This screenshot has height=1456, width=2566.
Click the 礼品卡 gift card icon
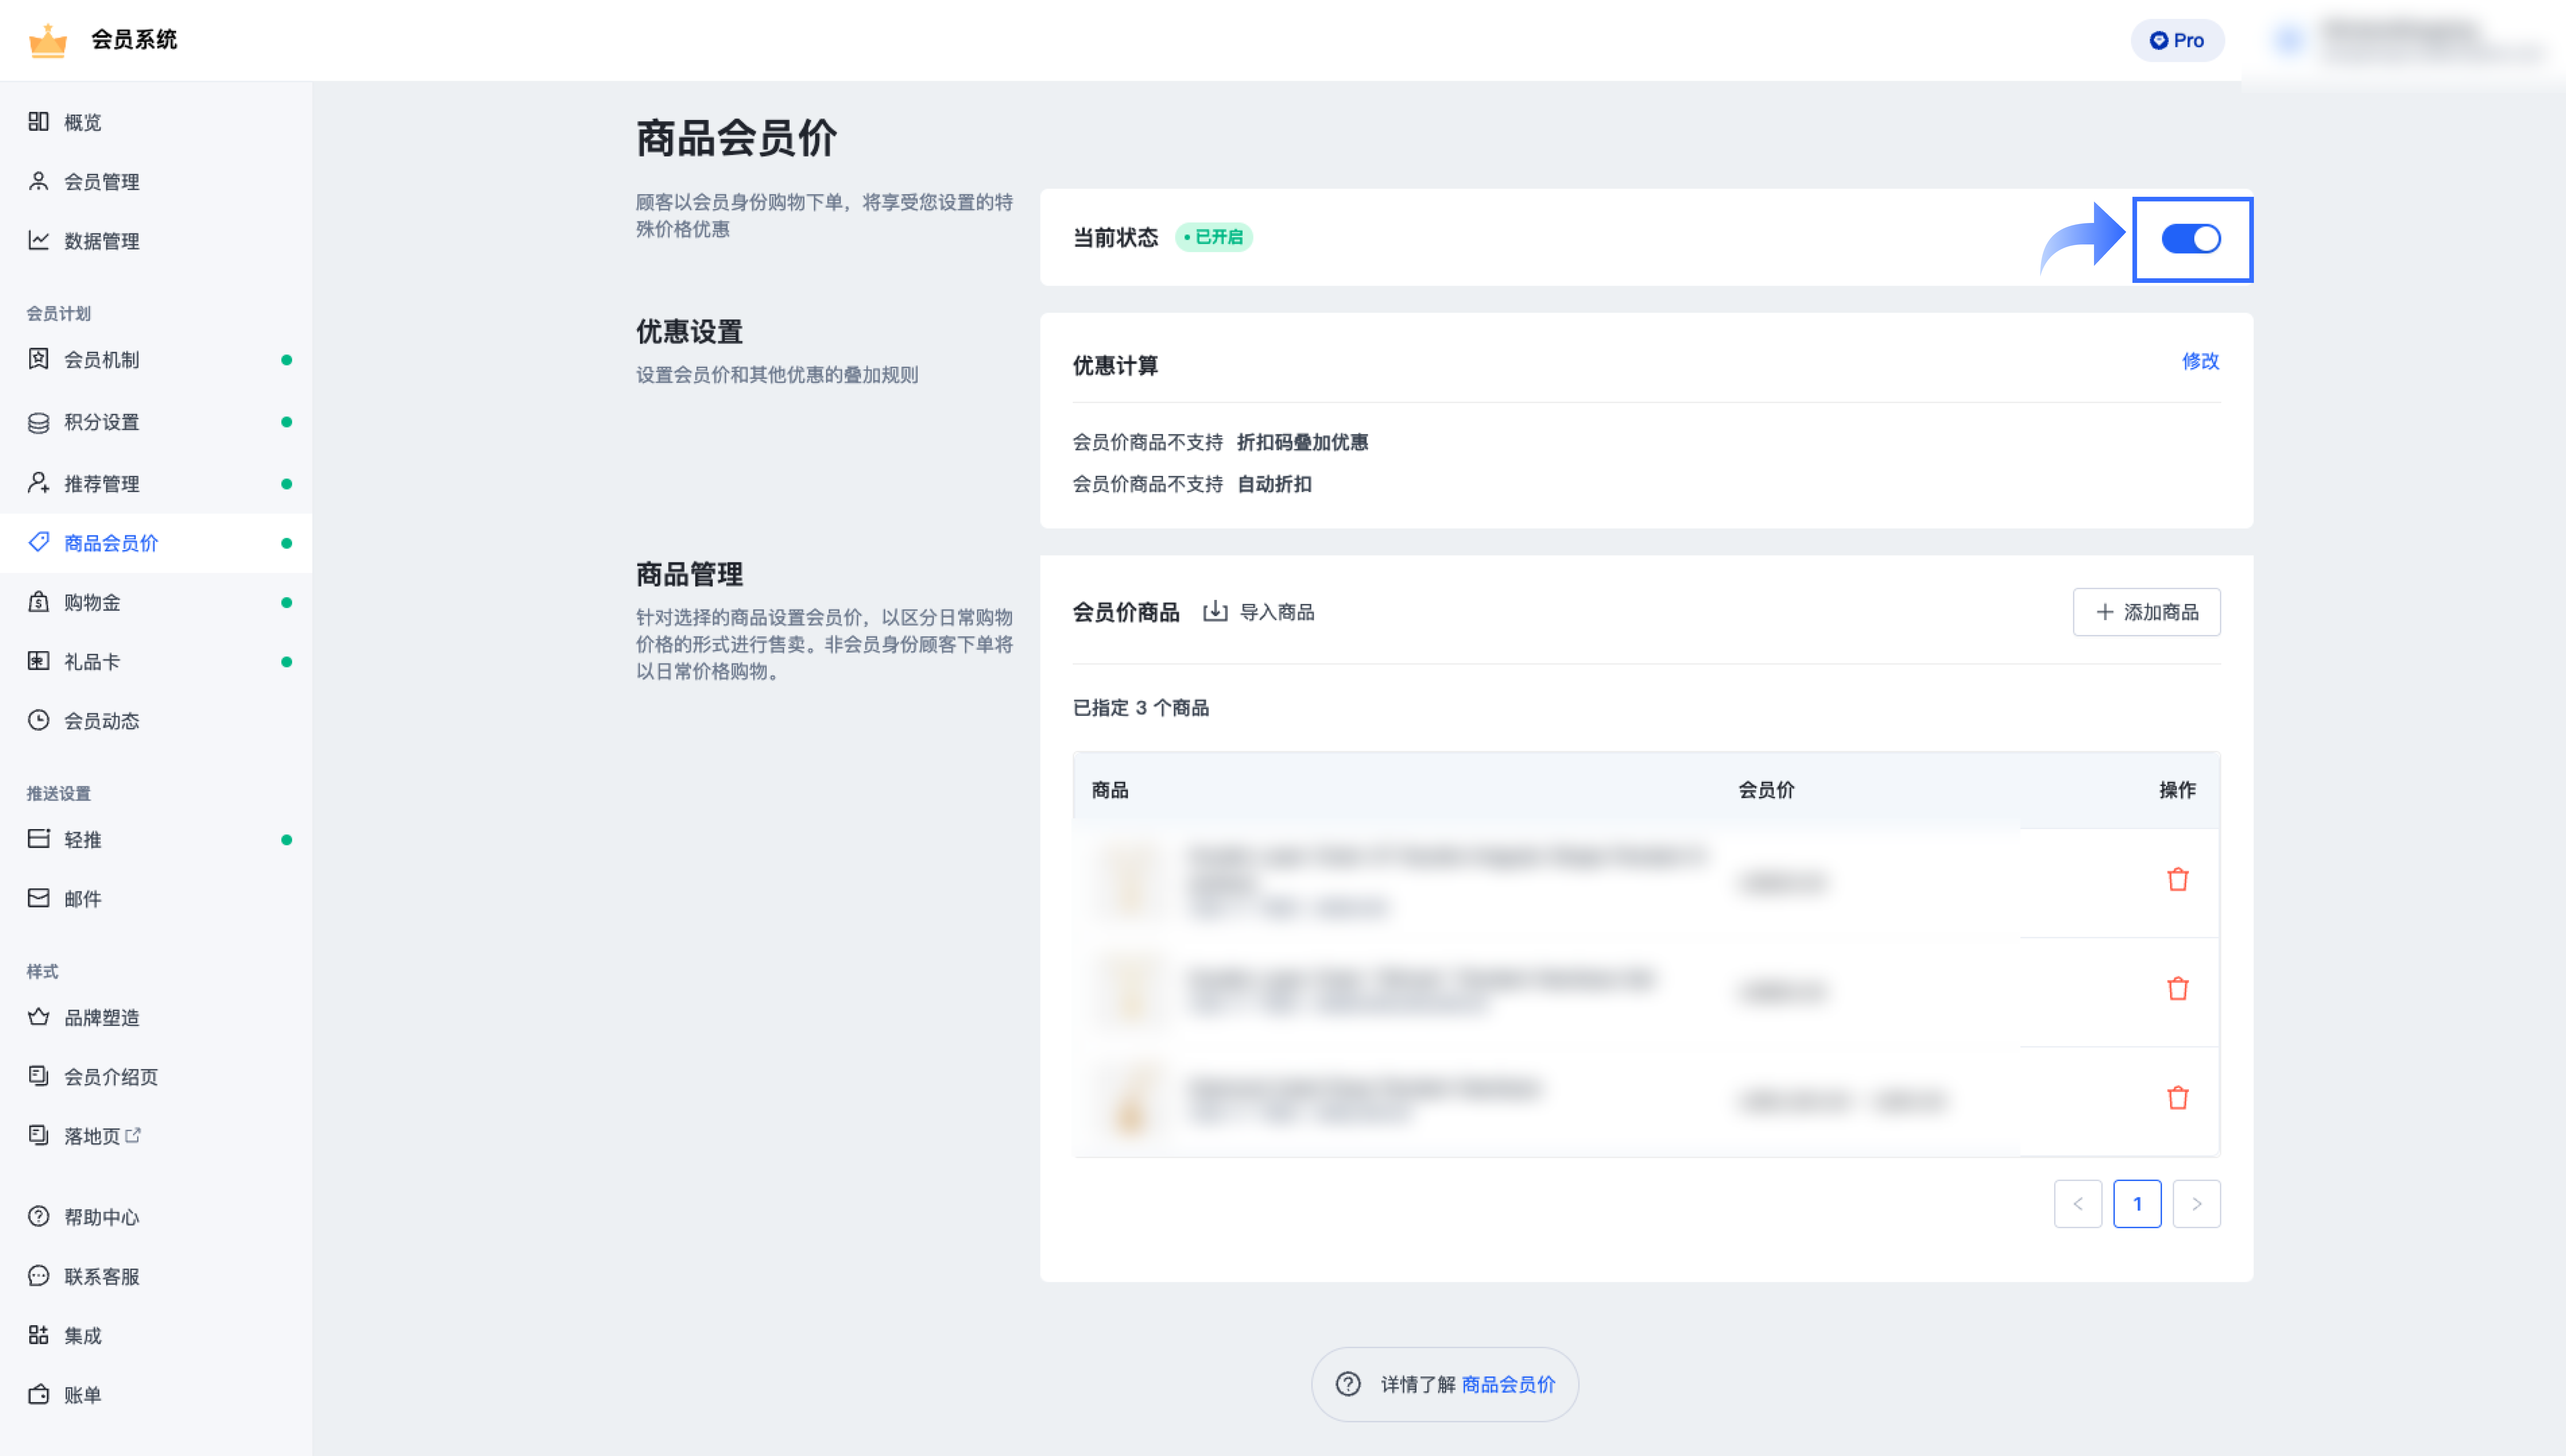(x=38, y=661)
